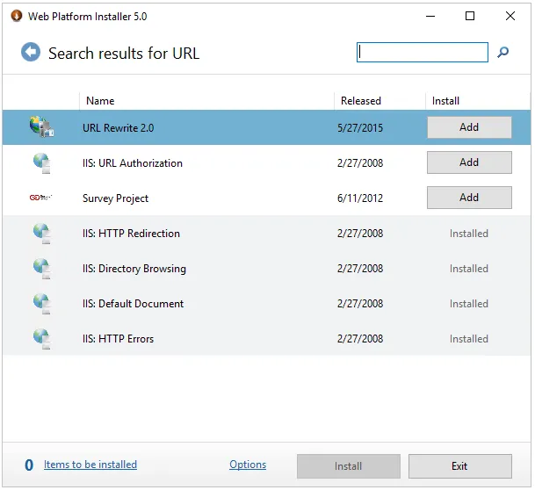Click the Survey Project logo icon
Viewport: 535px width, 490px height.
coord(41,198)
